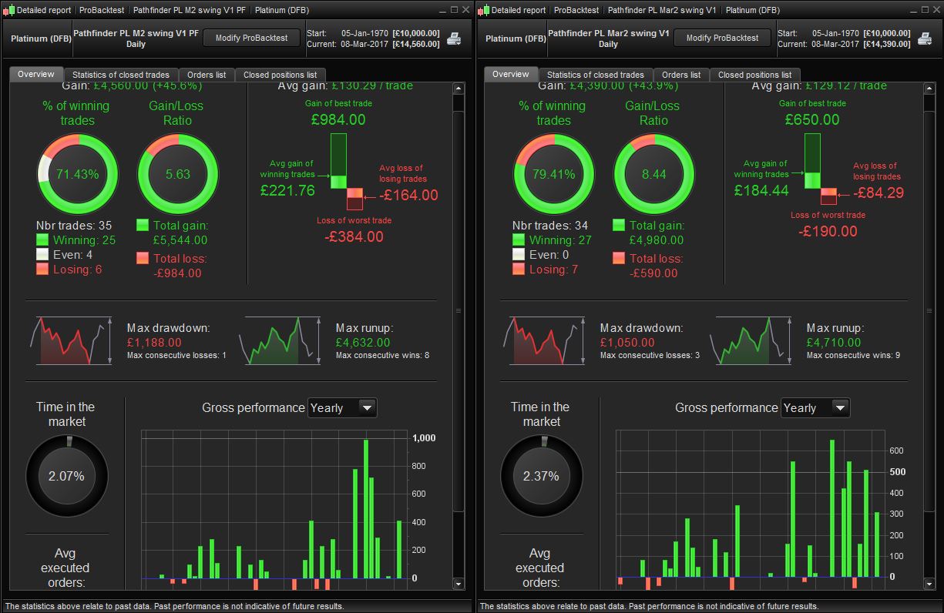
Task: Click the print icon in the left report
Action: pos(455,38)
